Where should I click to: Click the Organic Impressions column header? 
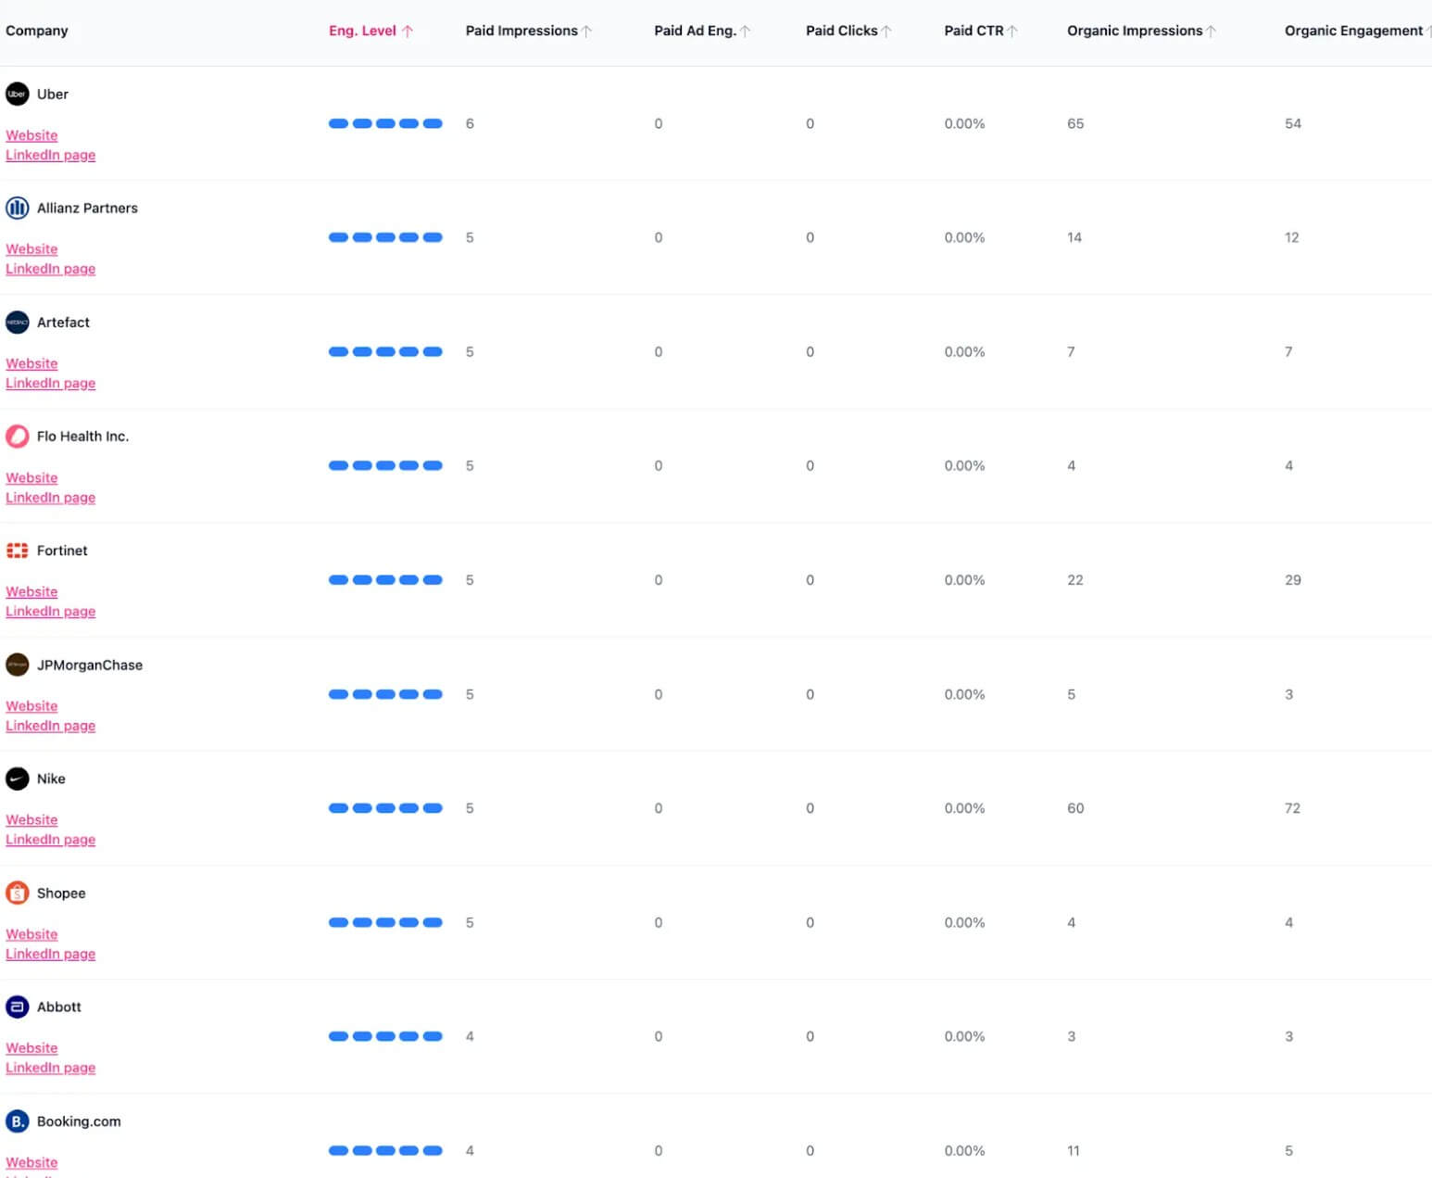coord(1135,31)
